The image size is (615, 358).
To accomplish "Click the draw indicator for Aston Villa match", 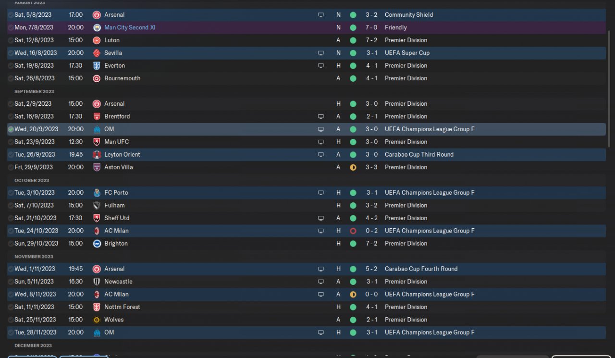I will tap(353, 167).
